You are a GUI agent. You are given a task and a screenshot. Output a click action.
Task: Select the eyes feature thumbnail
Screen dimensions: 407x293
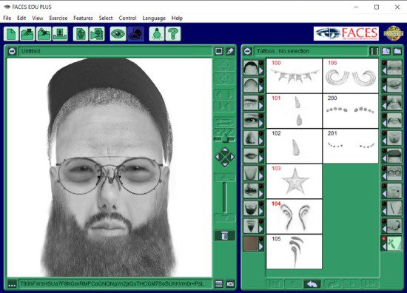(251, 120)
